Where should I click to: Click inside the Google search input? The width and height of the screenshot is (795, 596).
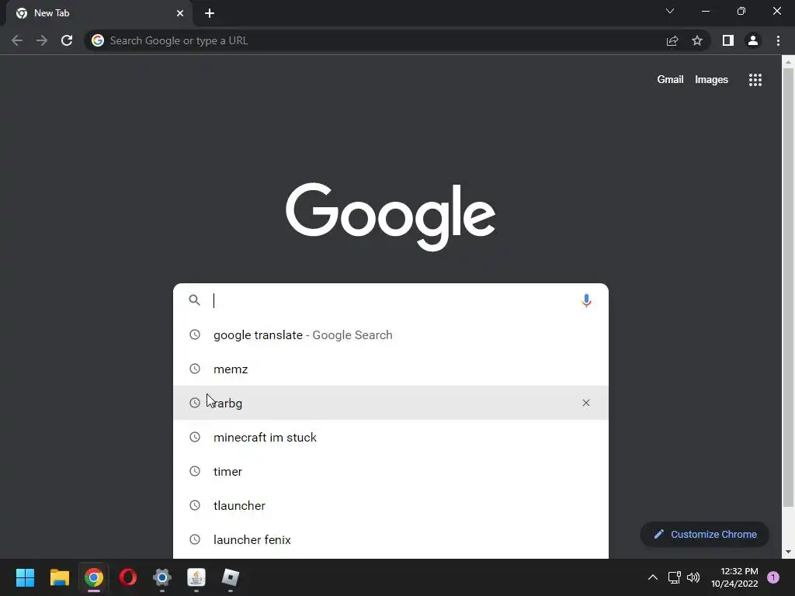393,300
